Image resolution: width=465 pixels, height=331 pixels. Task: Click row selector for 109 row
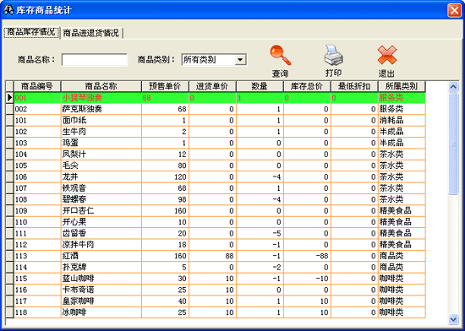pos(10,211)
